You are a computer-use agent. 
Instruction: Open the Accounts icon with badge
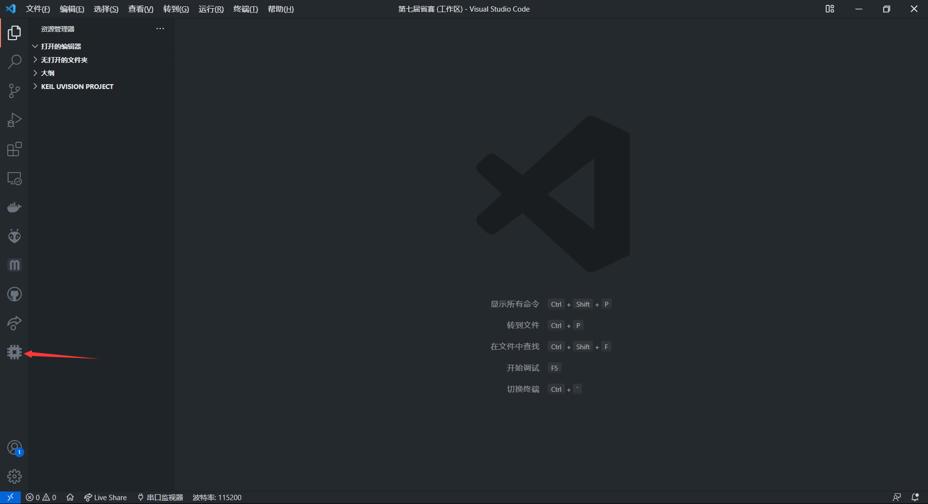[x=14, y=448]
